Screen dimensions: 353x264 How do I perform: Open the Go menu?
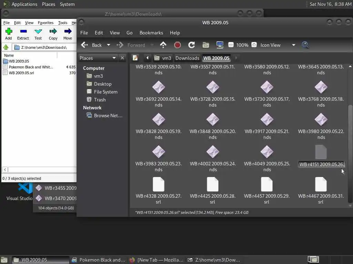[130, 33]
